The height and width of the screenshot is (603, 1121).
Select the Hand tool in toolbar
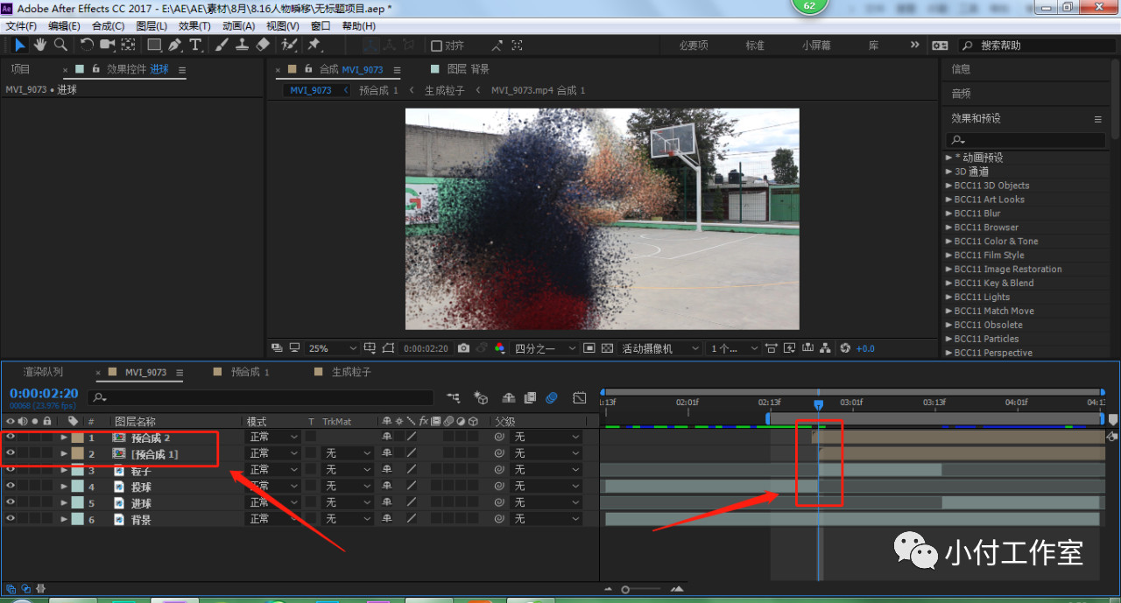(39, 45)
